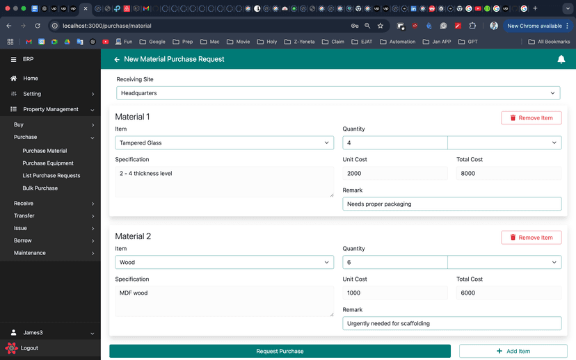Viewport: 576px width, 360px height.
Task: Open Material 1 quantity unit dropdown
Action: point(504,142)
